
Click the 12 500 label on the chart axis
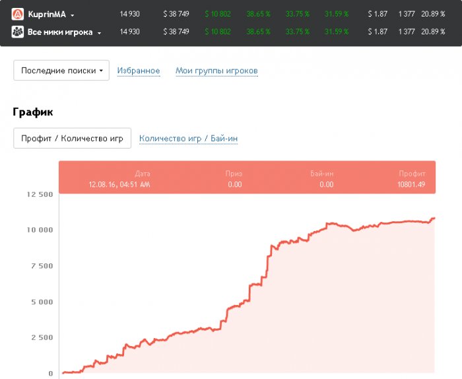click(40, 194)
